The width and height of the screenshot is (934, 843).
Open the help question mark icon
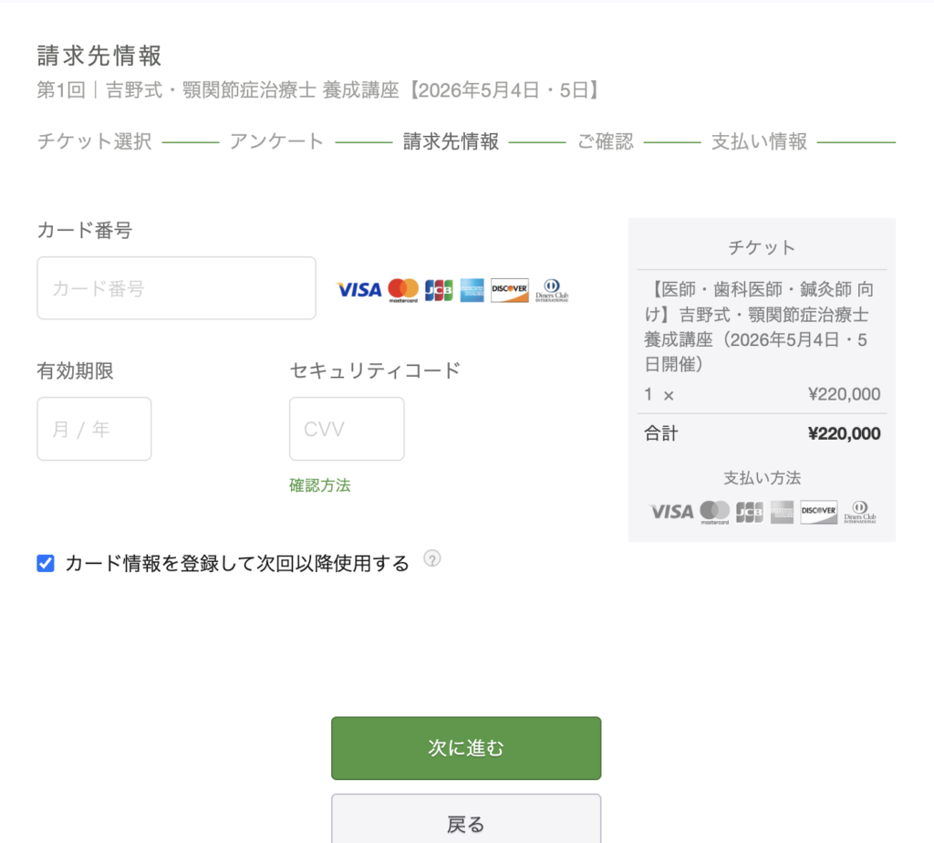[432, 559]
